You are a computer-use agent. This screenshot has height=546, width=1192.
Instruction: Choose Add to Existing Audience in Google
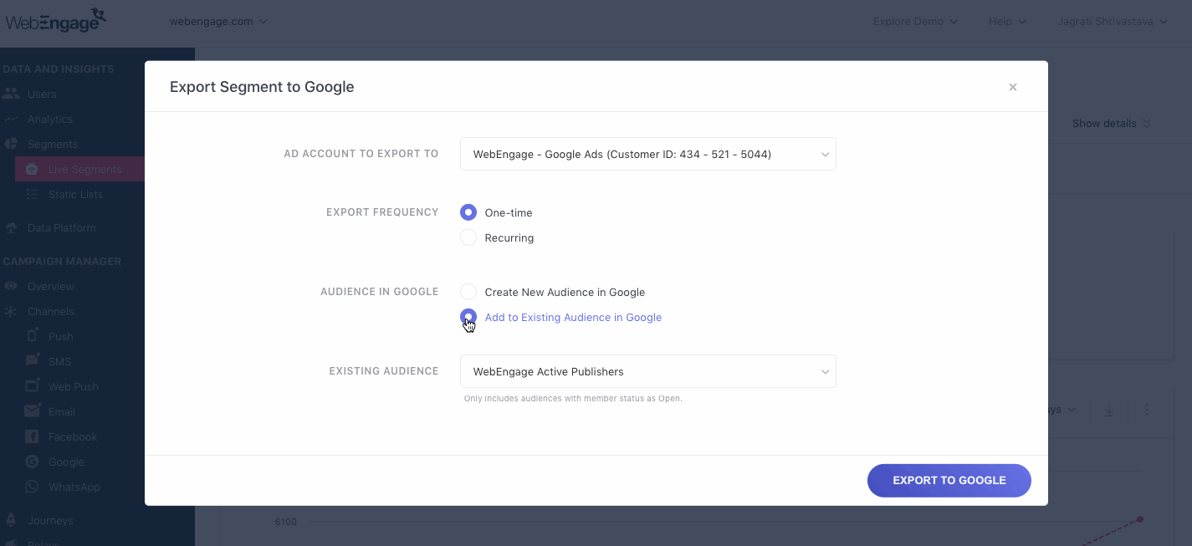pyautogui.click(x=468, y=317)
